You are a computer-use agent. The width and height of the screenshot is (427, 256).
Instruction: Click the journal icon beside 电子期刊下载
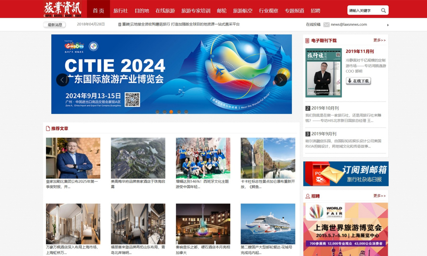(x=307, y=41)
